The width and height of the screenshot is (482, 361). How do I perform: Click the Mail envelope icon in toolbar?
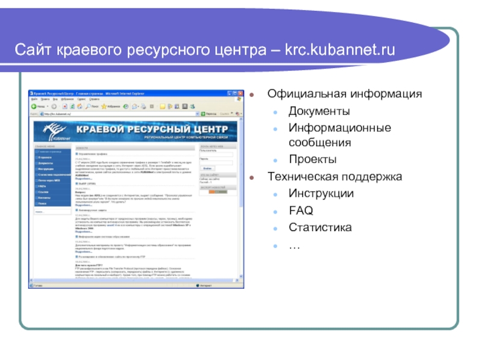click(134, 106)
